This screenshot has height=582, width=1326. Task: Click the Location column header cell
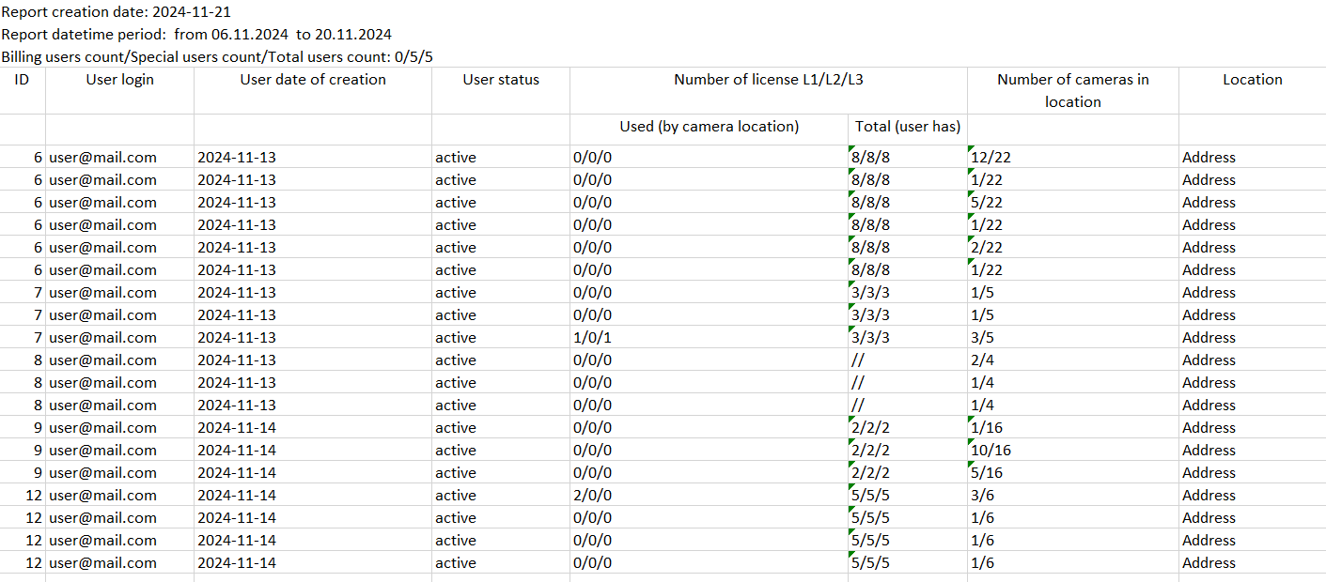1252,80
